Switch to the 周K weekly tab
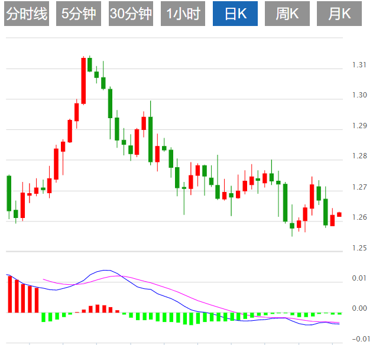Screen dimensions: 376x345 click(287, 14)
